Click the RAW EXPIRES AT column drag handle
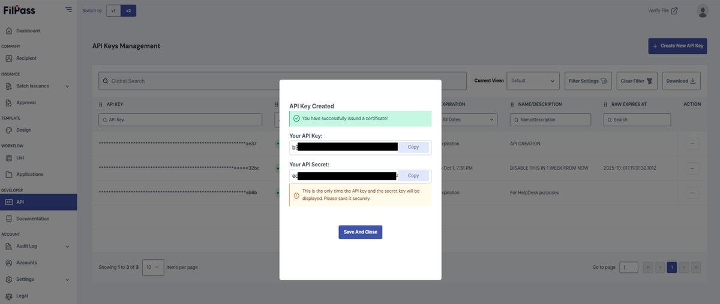The width and height of the screenshot is (720, 304). tap(606, 104)
